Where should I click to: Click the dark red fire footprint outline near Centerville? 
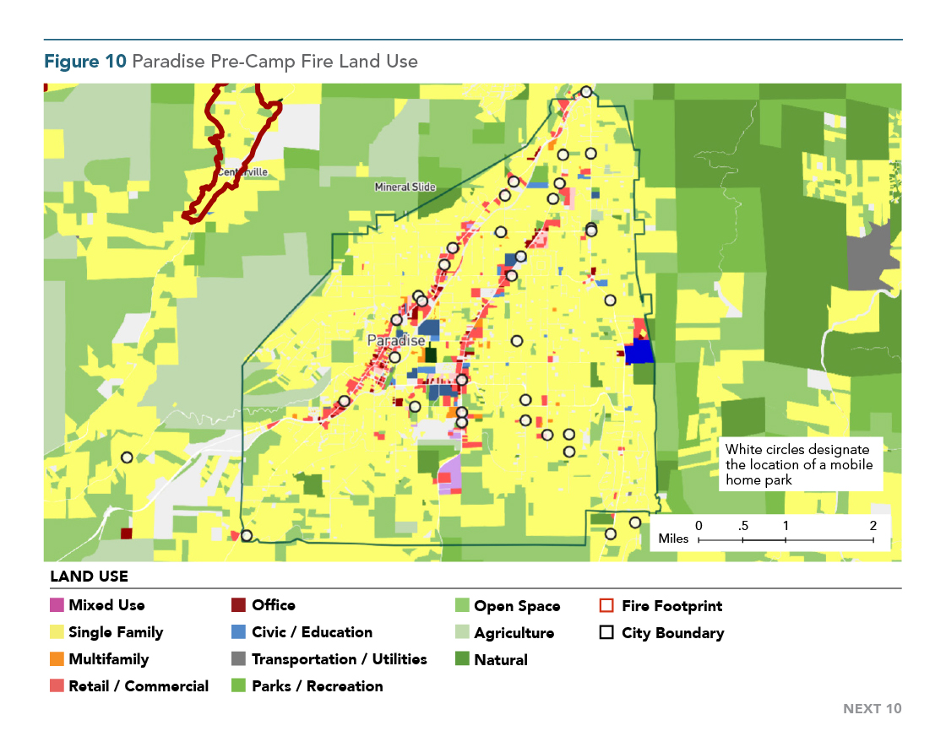[232, 154]
